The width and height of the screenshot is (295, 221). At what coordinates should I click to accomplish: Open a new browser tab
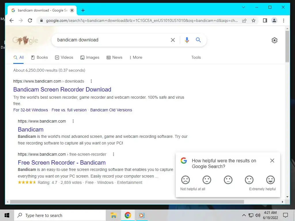pos(83,10)
